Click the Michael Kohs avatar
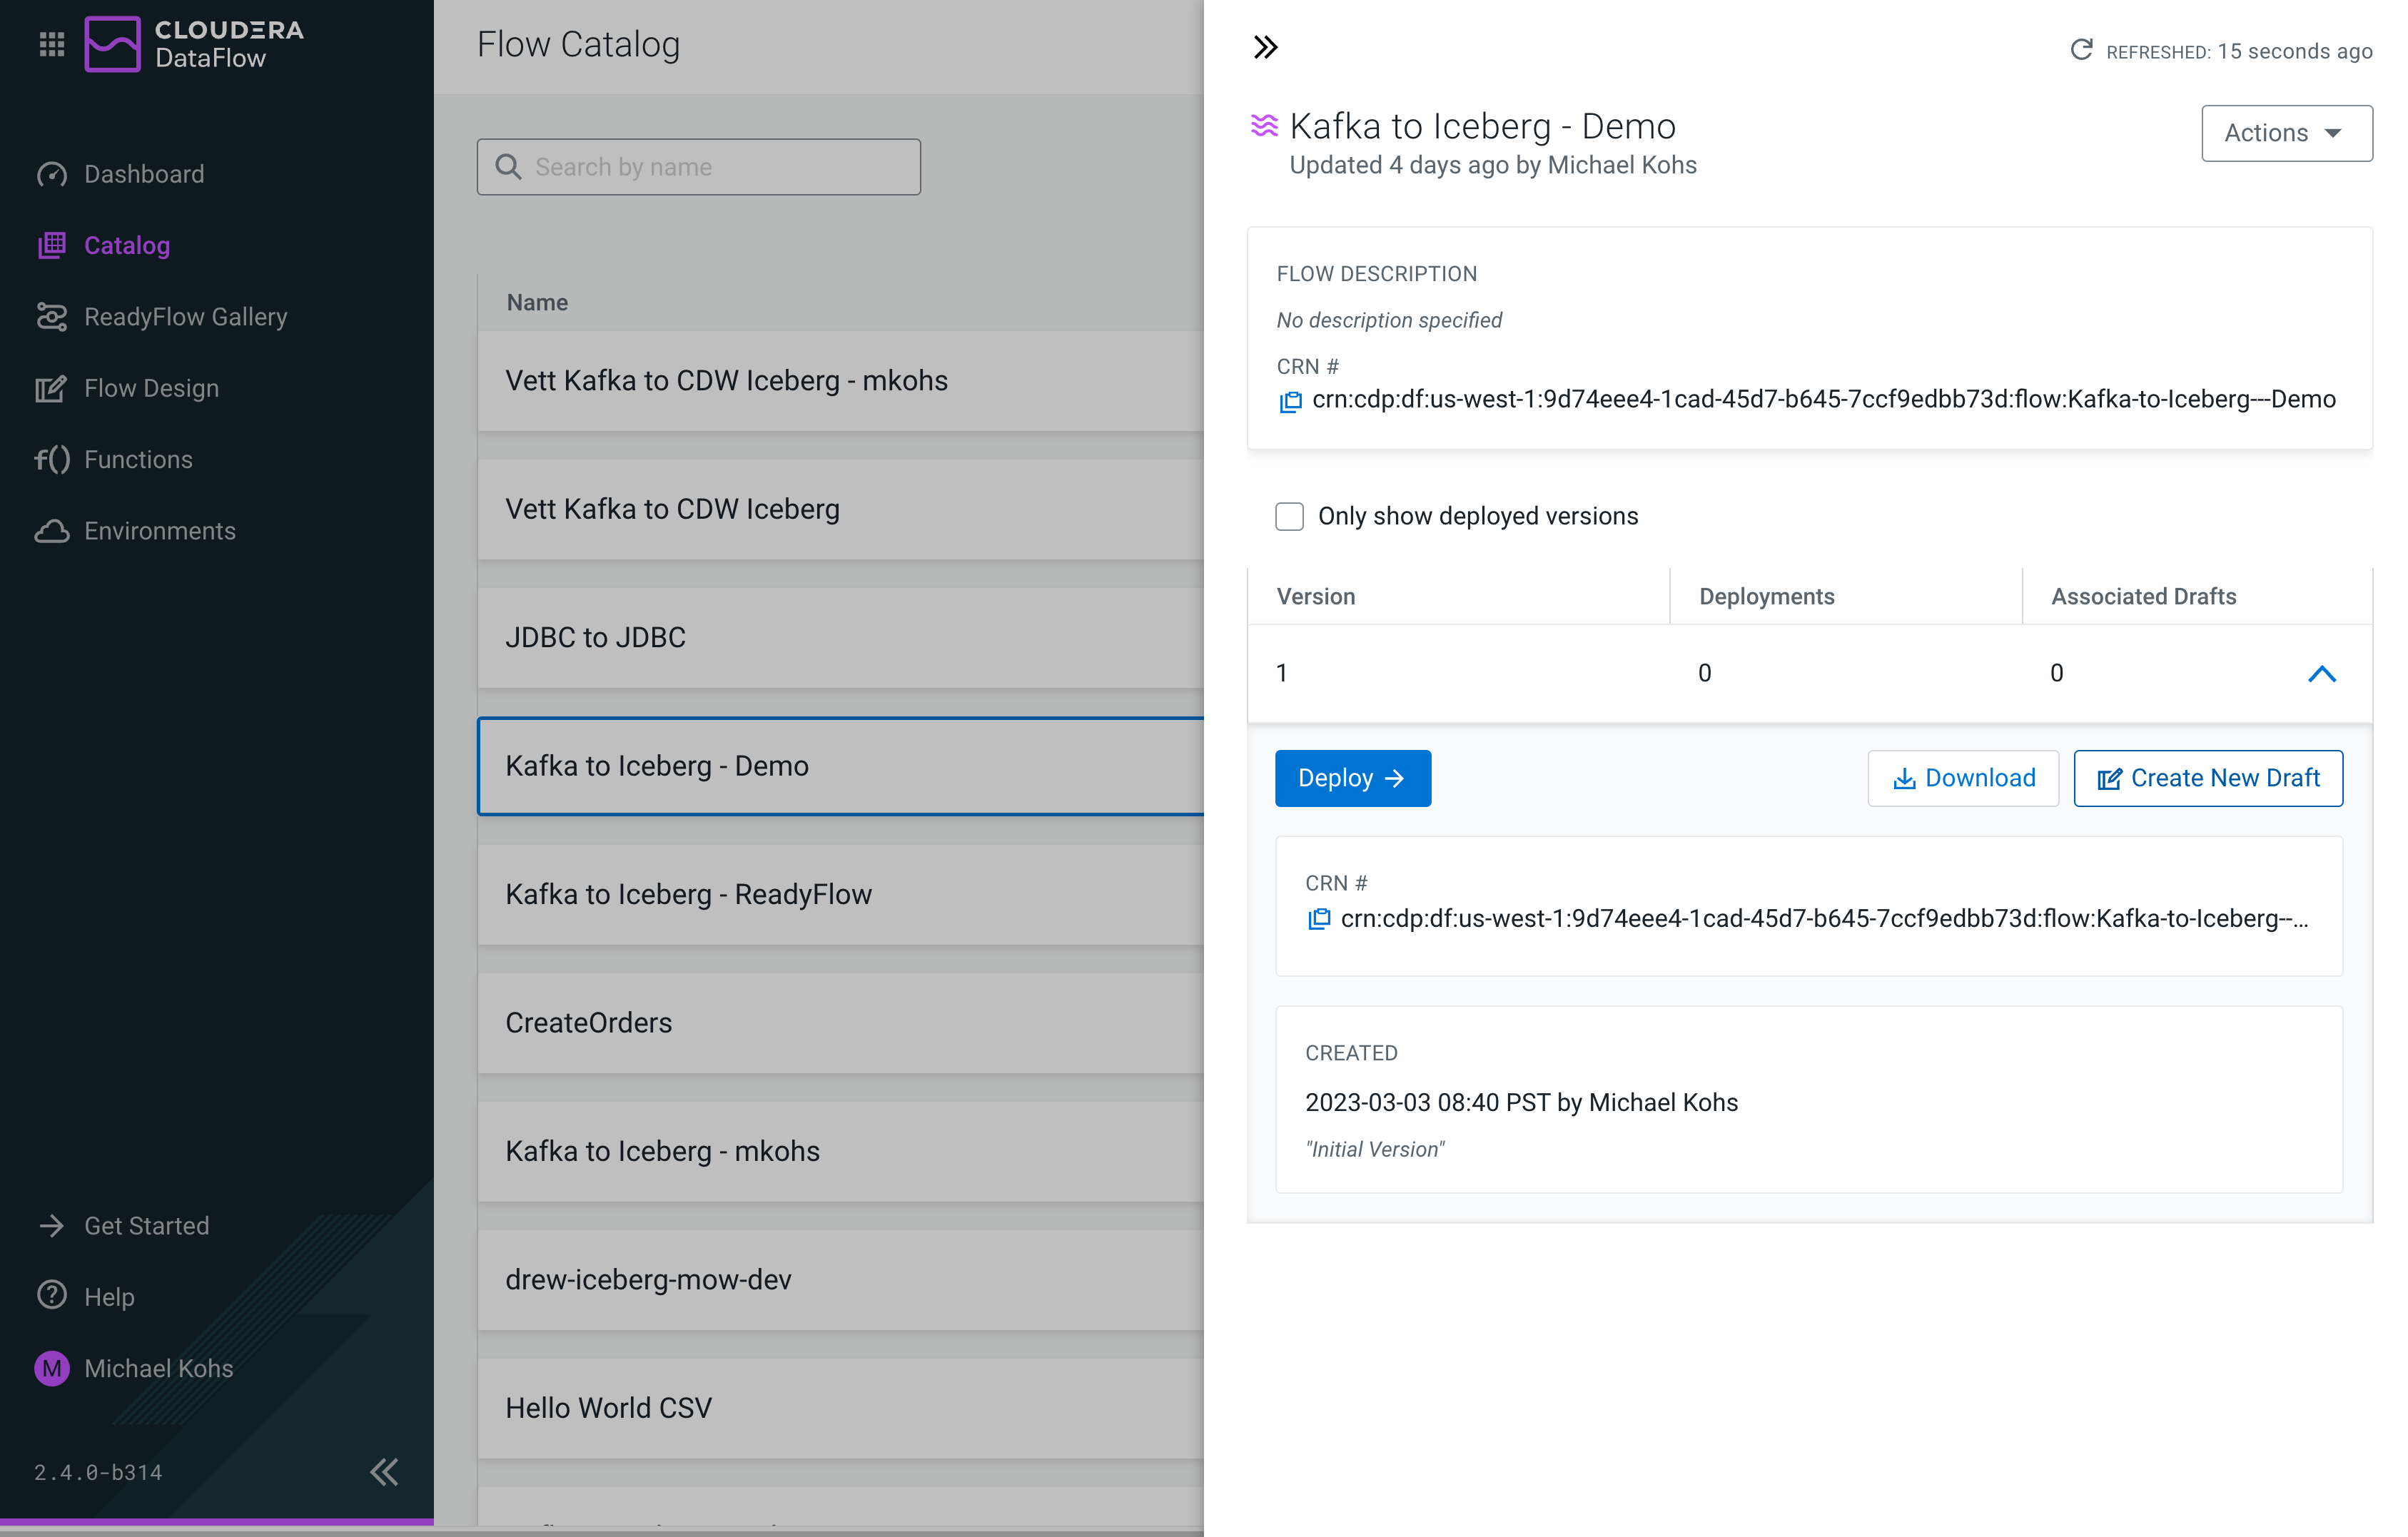This screenshot has height=1537, width=2408. [x=51, y=1368]
